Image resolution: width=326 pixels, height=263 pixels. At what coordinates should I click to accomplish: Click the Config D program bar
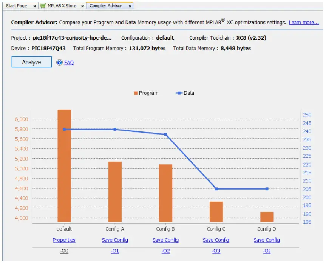coord(267,217)
